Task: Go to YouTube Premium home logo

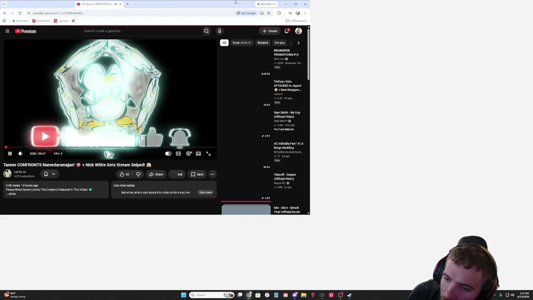Action: click(26, 31)
